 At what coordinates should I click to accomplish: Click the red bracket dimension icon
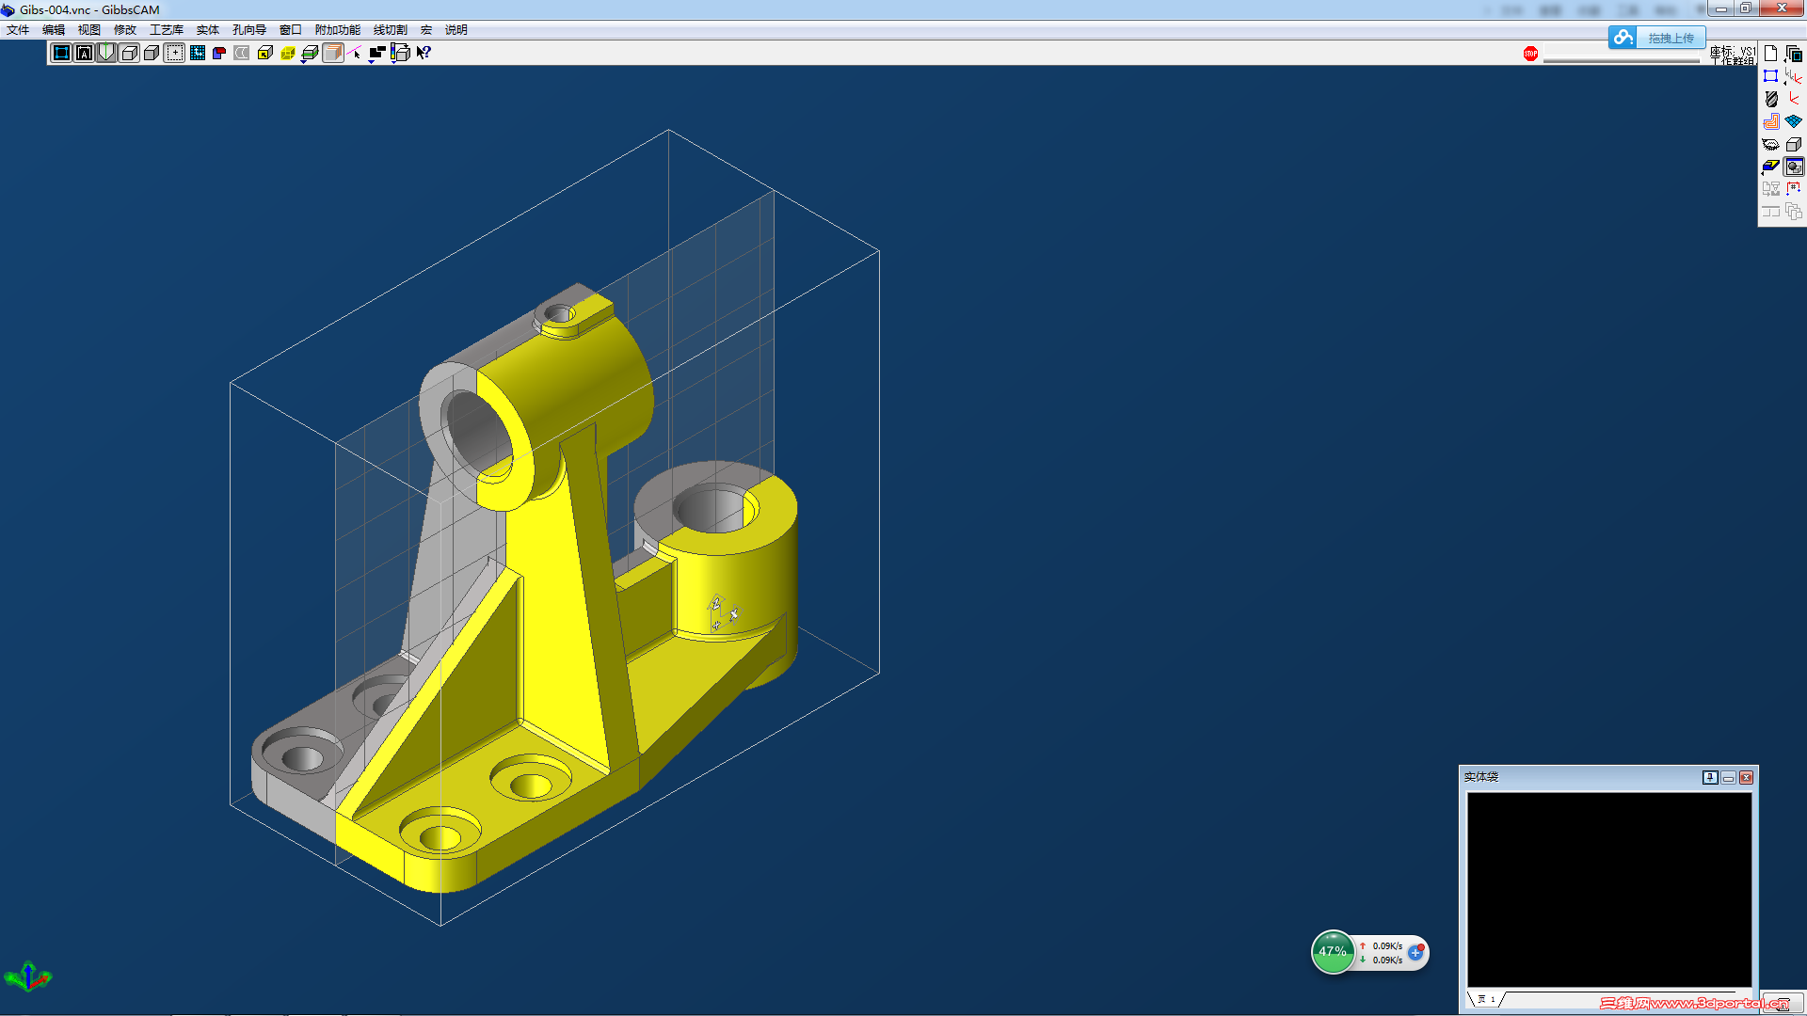point(1794,189)
